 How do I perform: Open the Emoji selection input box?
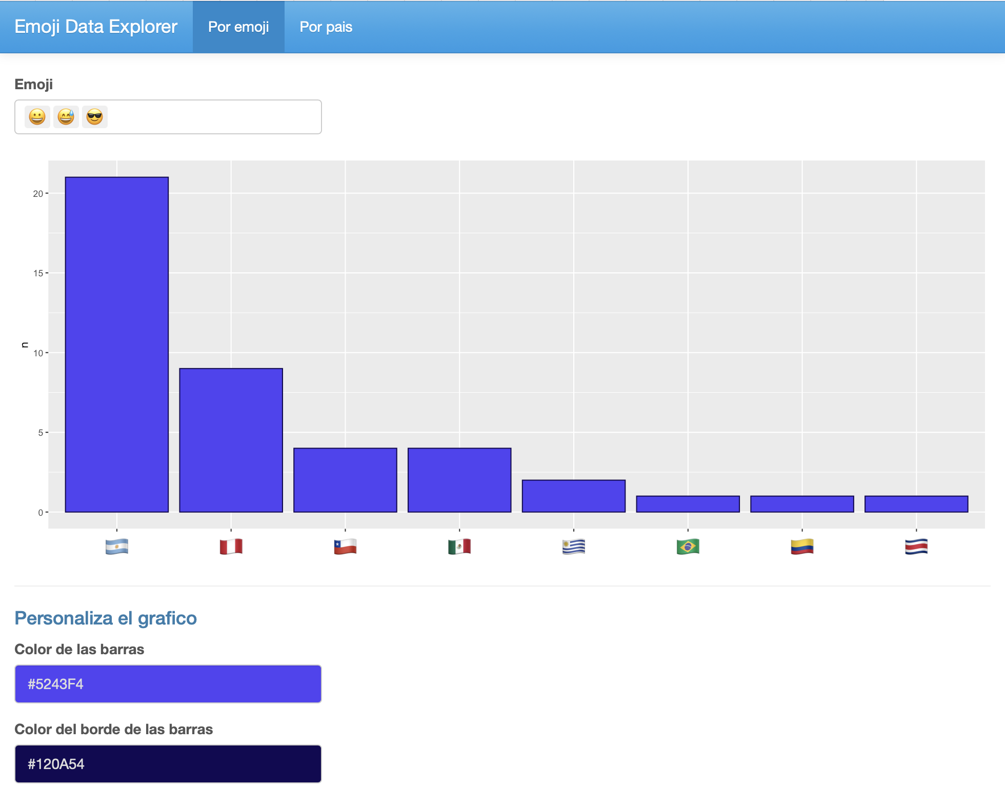215,117
